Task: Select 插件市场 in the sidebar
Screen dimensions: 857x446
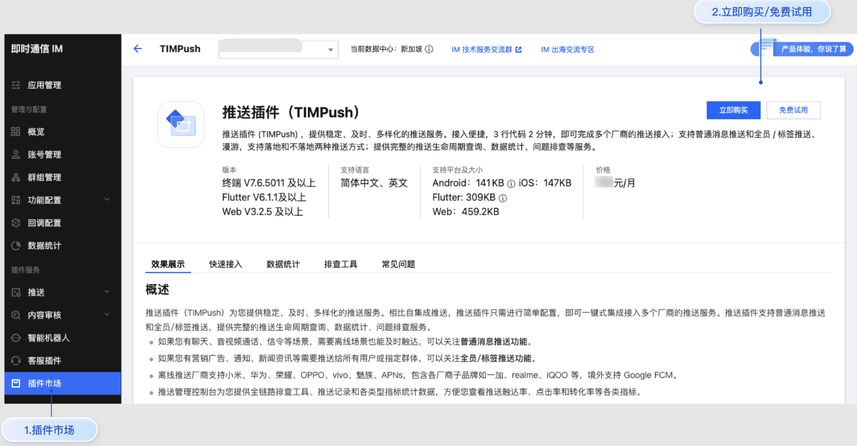Action: (63, 383)
